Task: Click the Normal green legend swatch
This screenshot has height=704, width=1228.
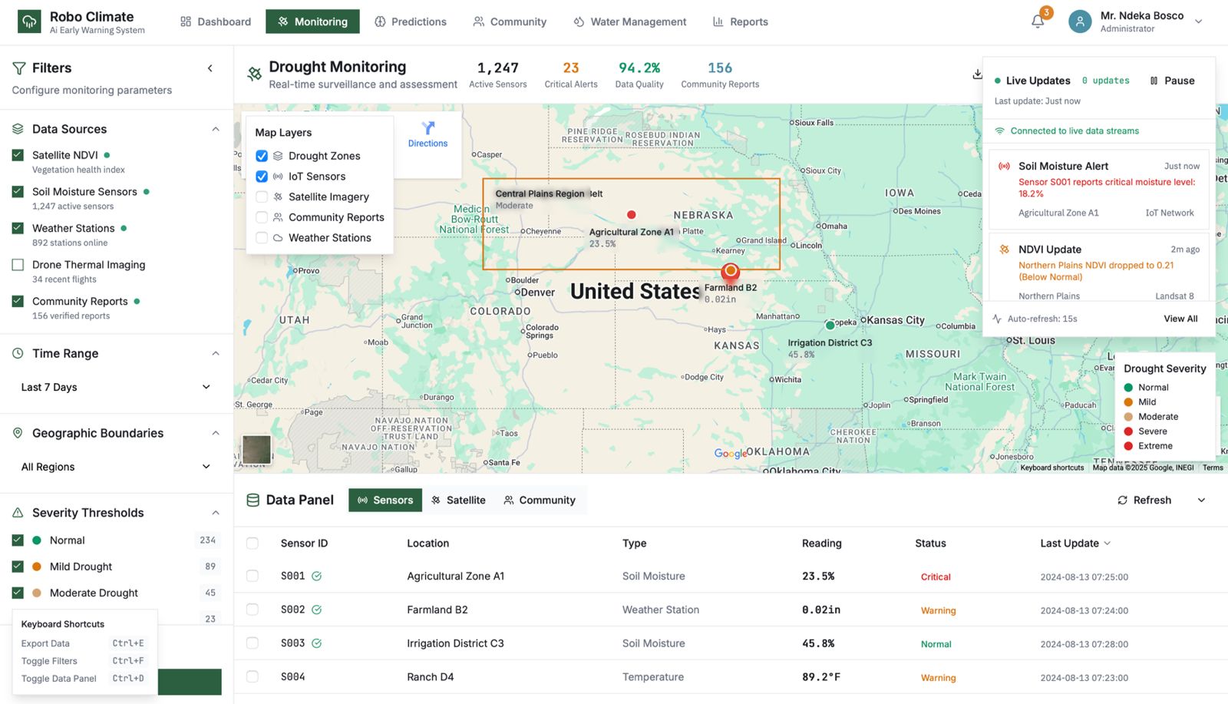Action: point(1128,388)
